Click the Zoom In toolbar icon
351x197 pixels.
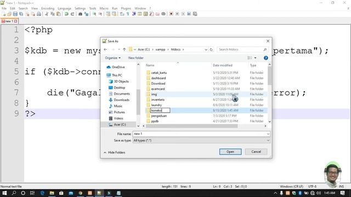(x=94, y=14)
